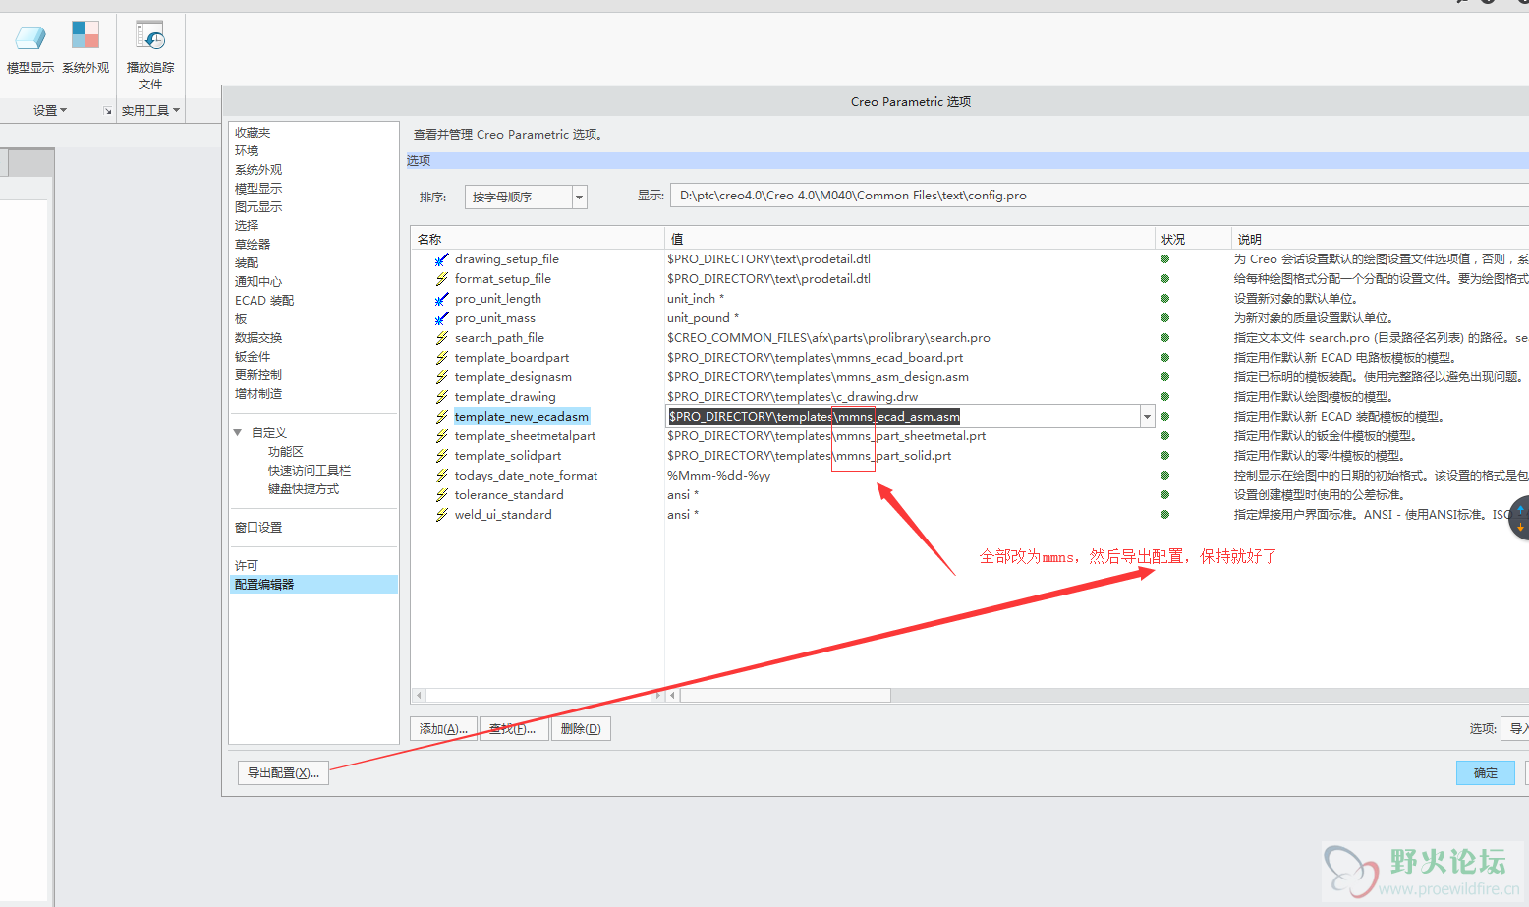Viewport: 1529px width, 907px height.
Task: Click the lightning icon beside template_sheetmetalpart
Action: pos(442,436)
